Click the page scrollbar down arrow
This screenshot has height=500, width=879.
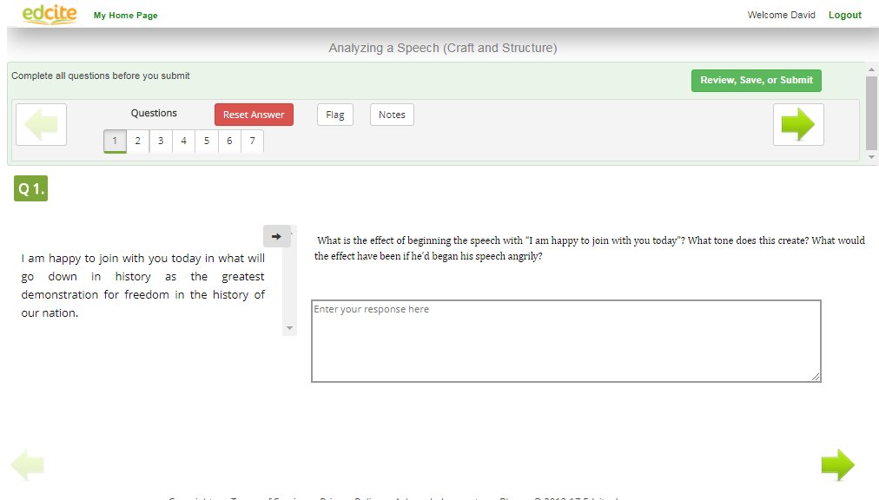point(871,157)
